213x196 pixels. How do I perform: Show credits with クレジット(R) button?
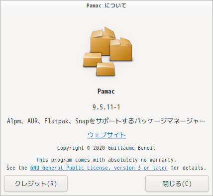click(x=36, y=184)
